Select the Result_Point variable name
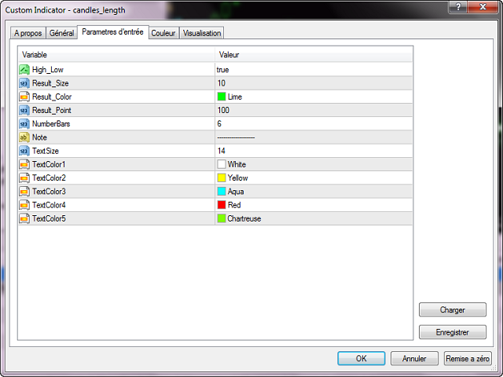 pyautogui.click(x=52, y=110)
